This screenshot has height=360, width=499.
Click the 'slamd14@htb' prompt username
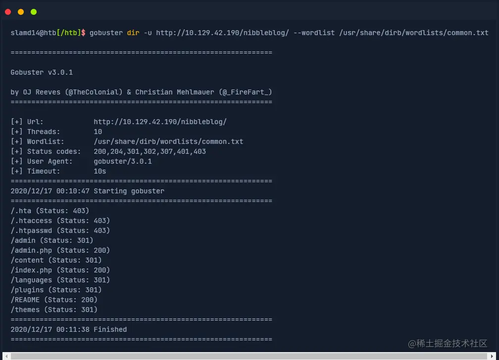point(34,33)
